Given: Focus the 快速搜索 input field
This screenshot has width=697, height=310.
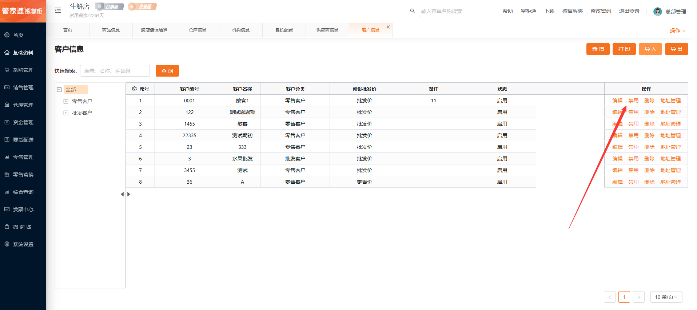Looking at the screenshot, I should coord(115,71).
